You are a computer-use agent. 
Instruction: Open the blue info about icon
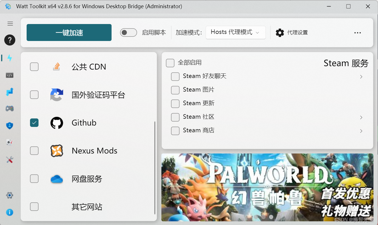point(10,212)
